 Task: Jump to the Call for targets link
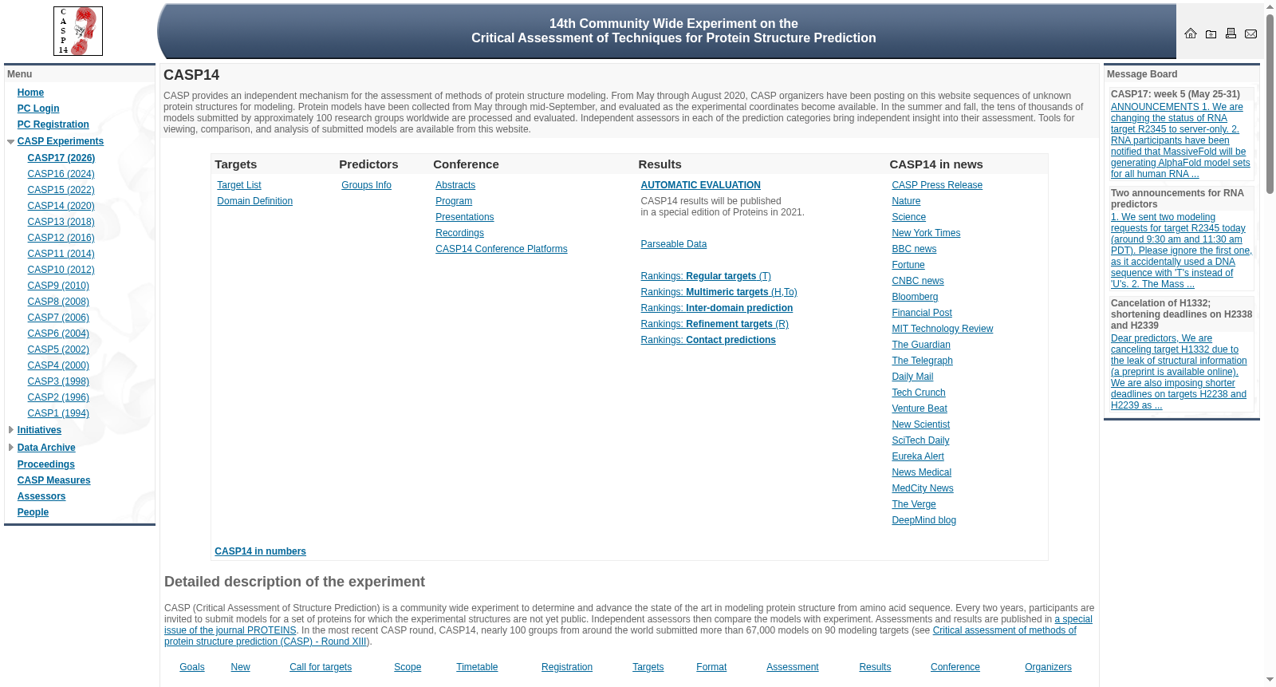pyautogui.click(x=321, y=667)
